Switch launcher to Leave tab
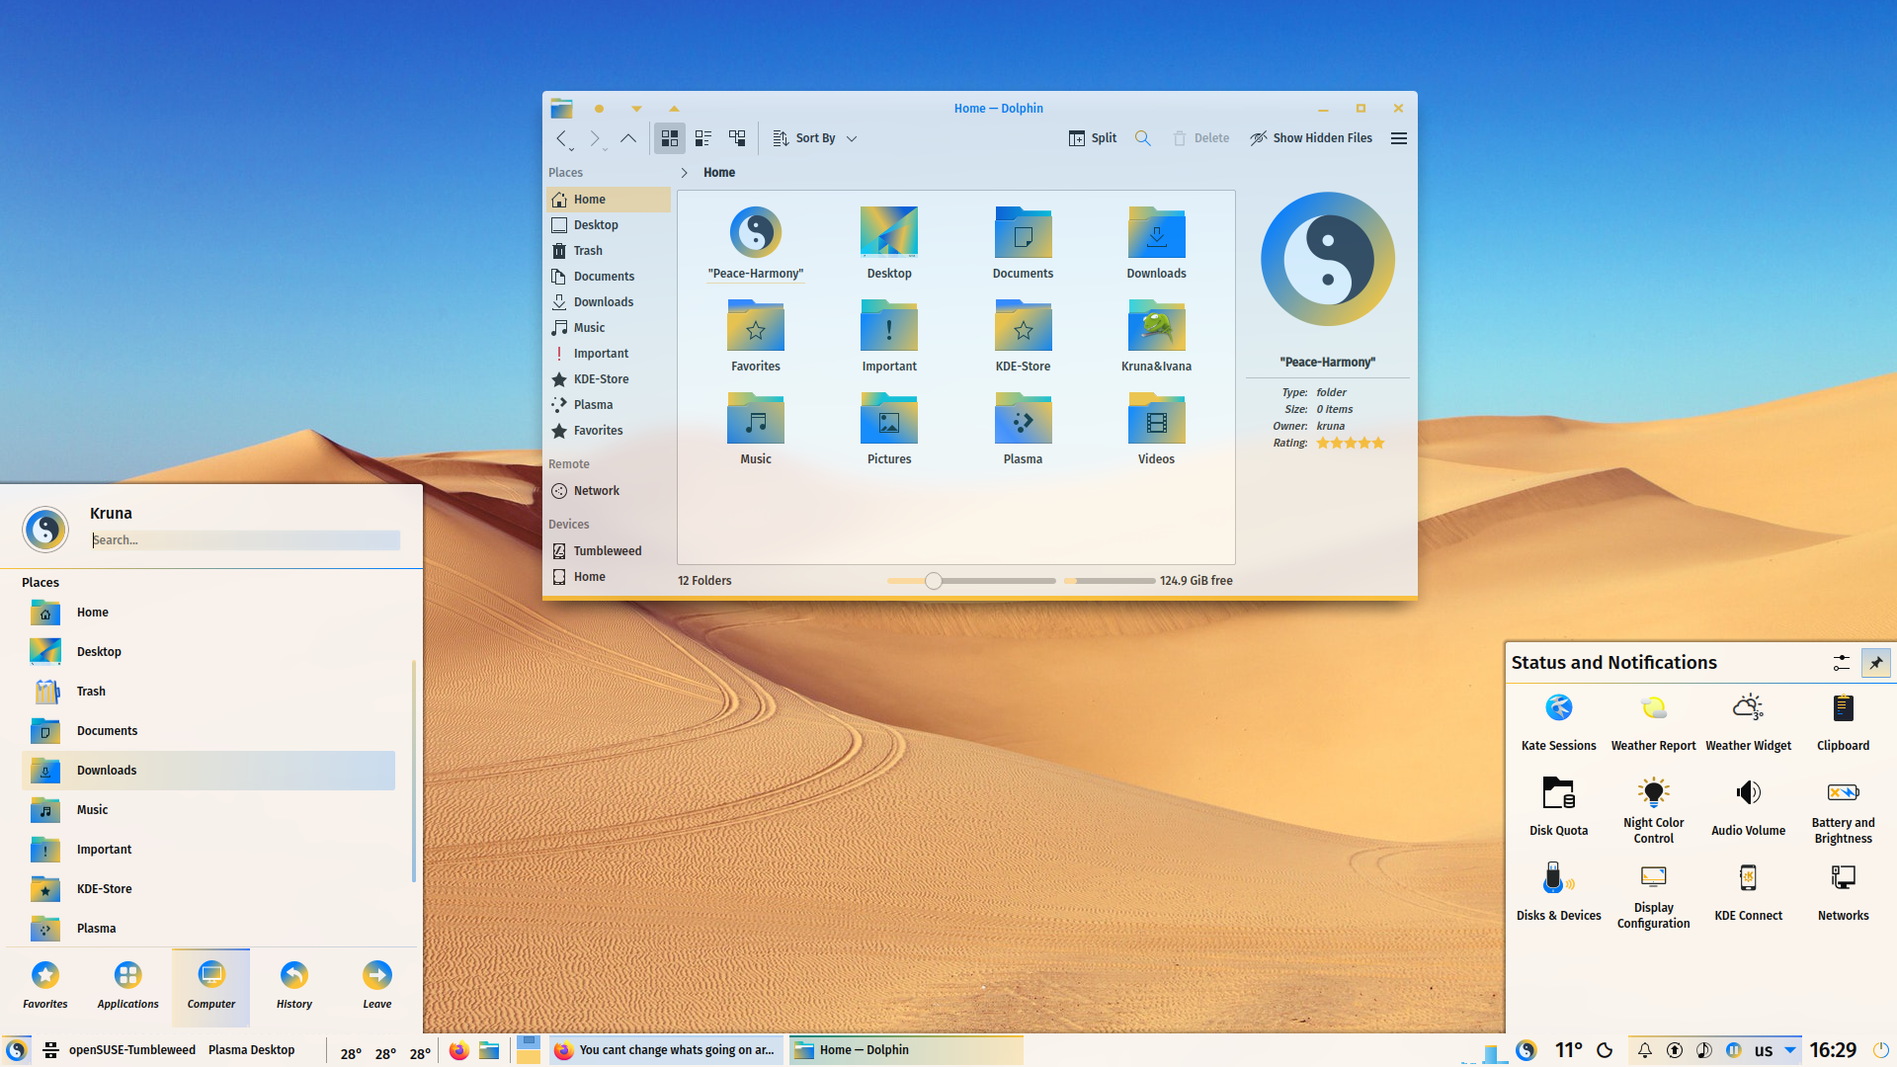 (377, 986)
